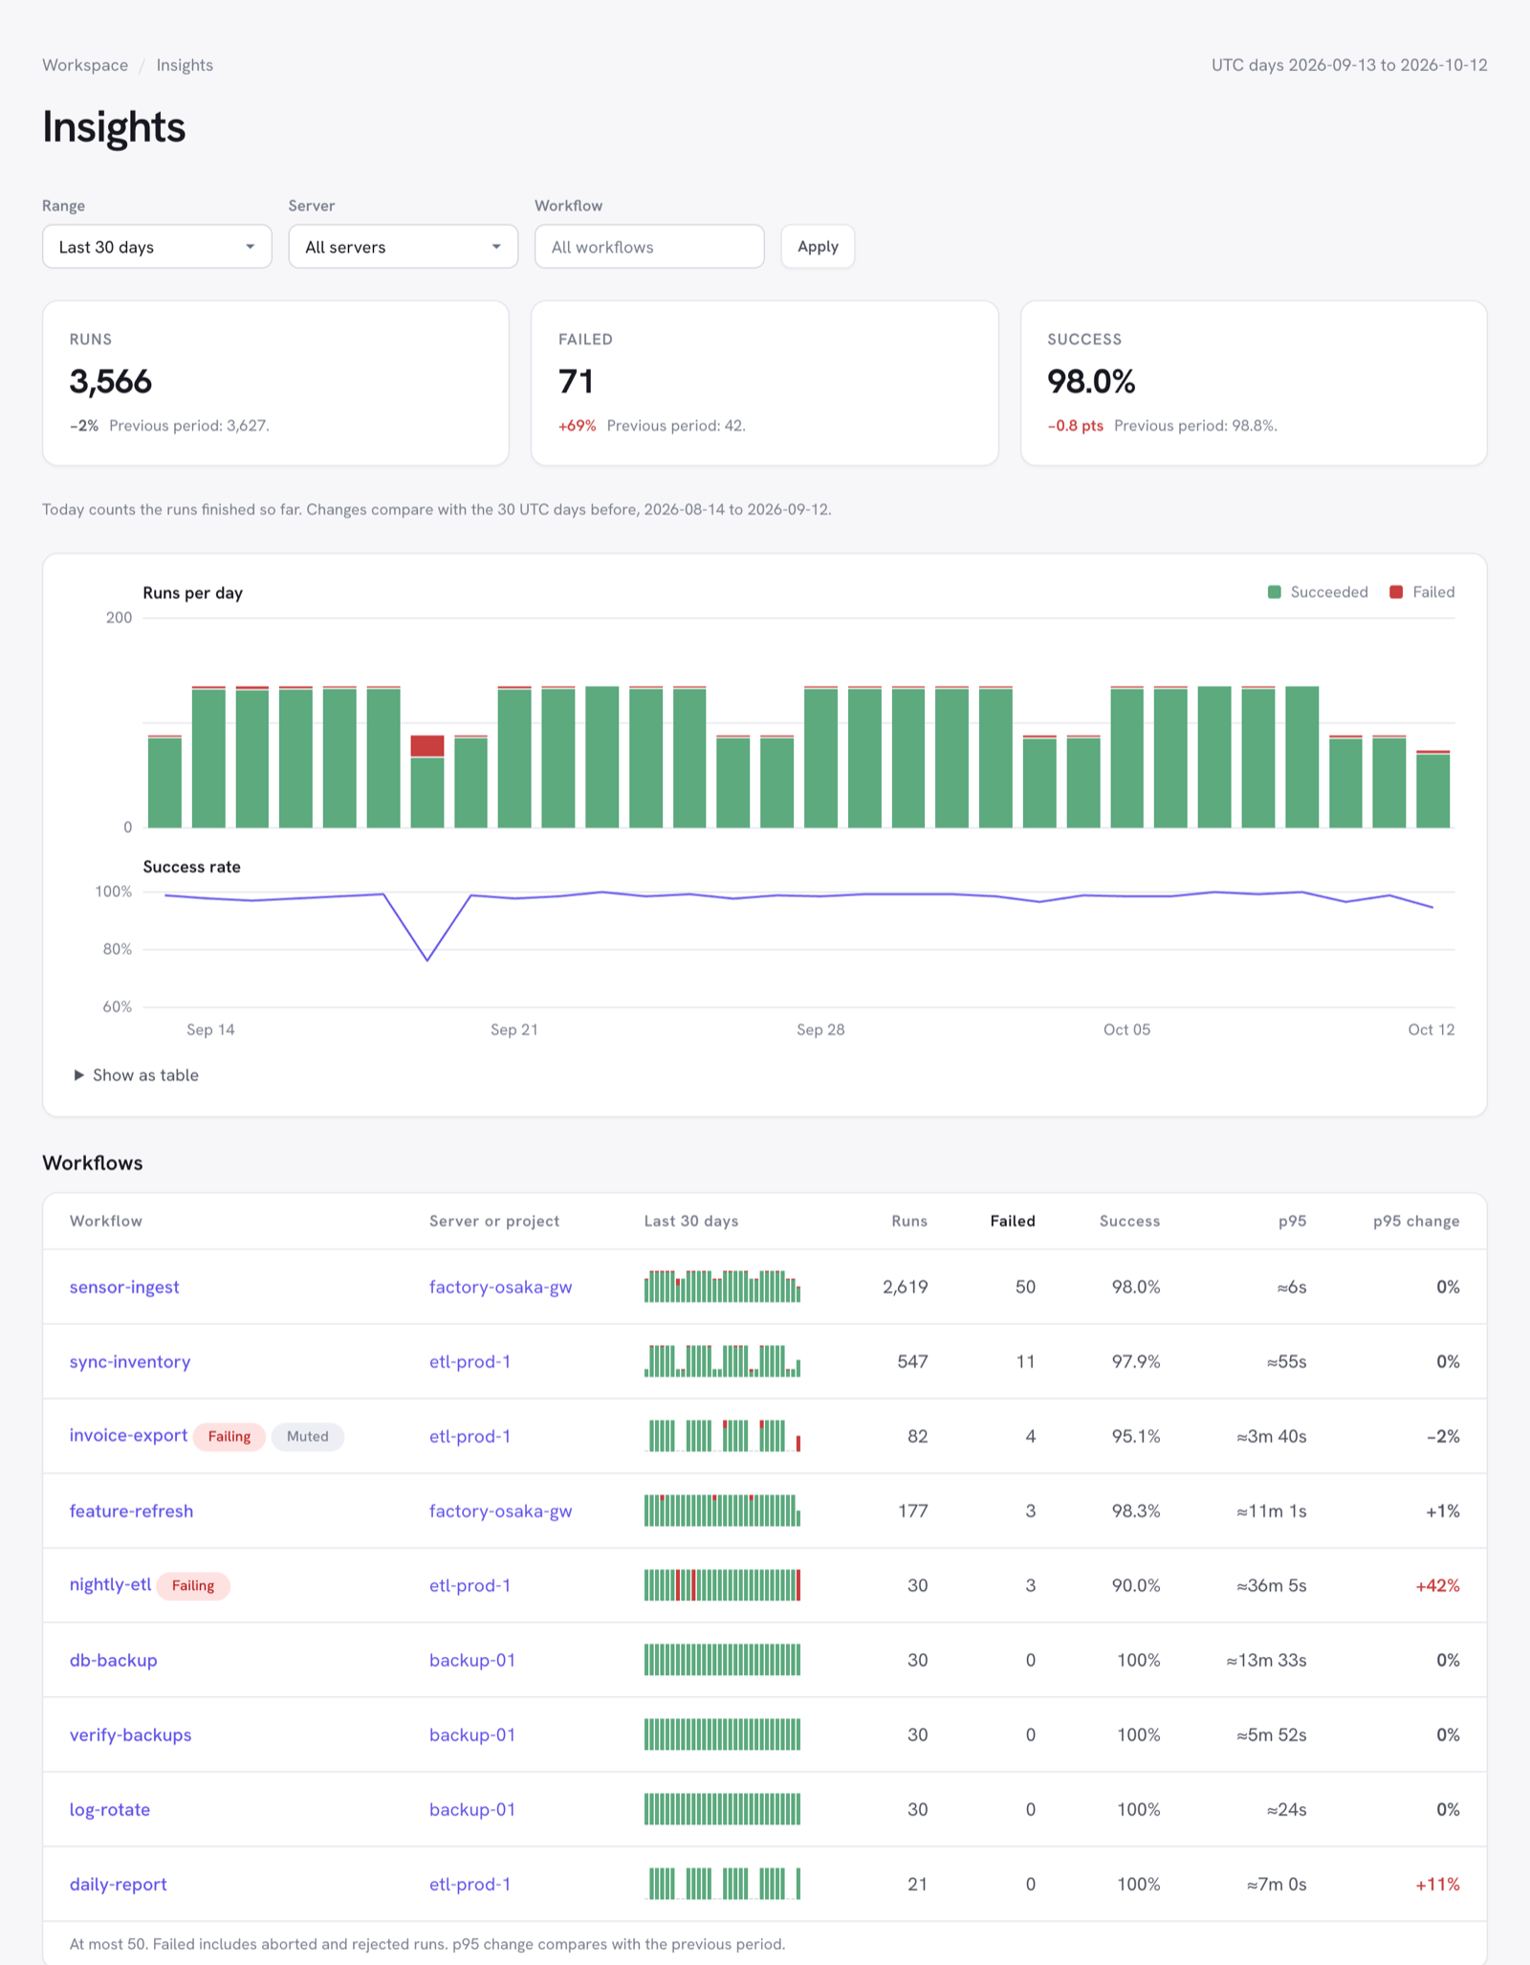The image size is (1530, 1965).
Task: Open etl-prod-1 server in nightly-etl row
Action: [470, 1585]
